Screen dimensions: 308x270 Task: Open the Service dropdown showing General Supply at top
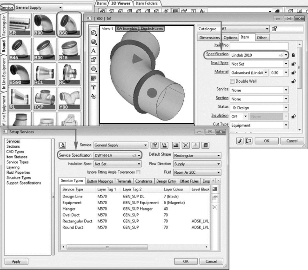click(x=39, y=7)
